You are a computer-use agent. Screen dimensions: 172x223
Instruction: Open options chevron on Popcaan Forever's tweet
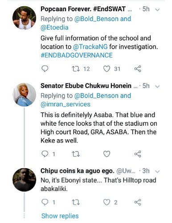point(157,10)
